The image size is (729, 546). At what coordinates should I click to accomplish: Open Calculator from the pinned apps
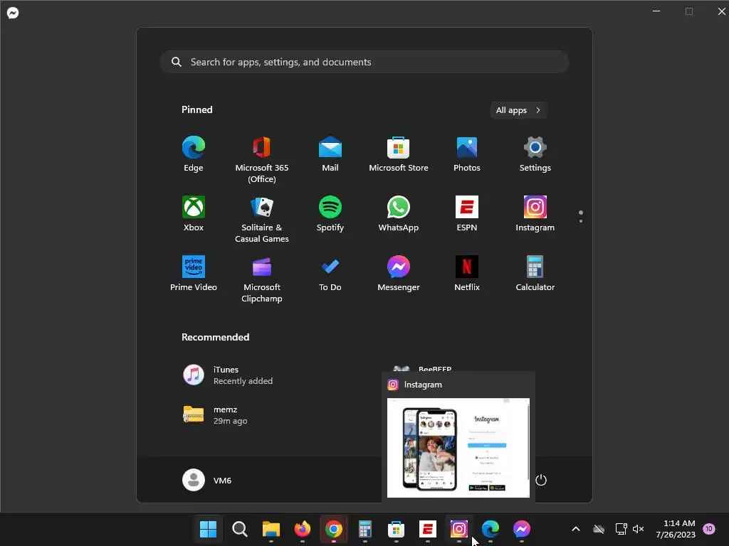(535, 274)
